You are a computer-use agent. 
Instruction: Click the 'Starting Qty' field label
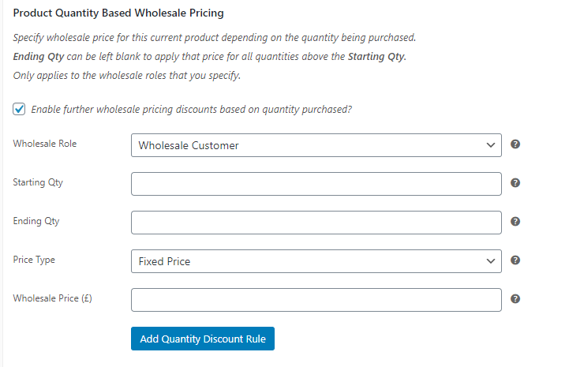click(38, 182)
